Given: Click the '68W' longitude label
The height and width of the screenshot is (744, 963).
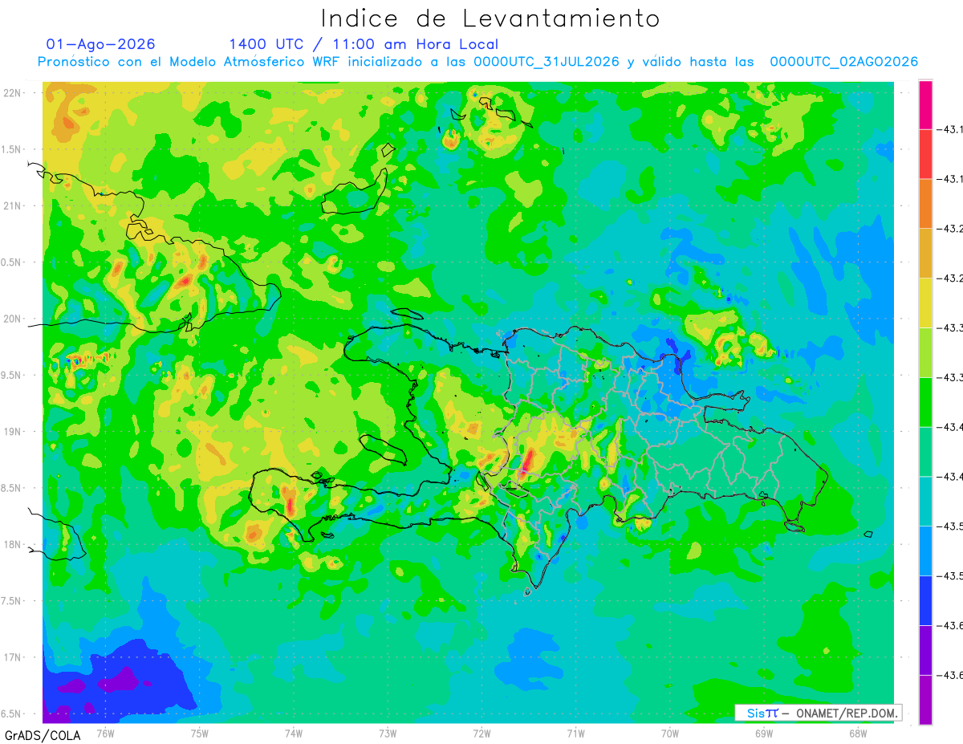Looking at the screenshot, I should 858,733.
